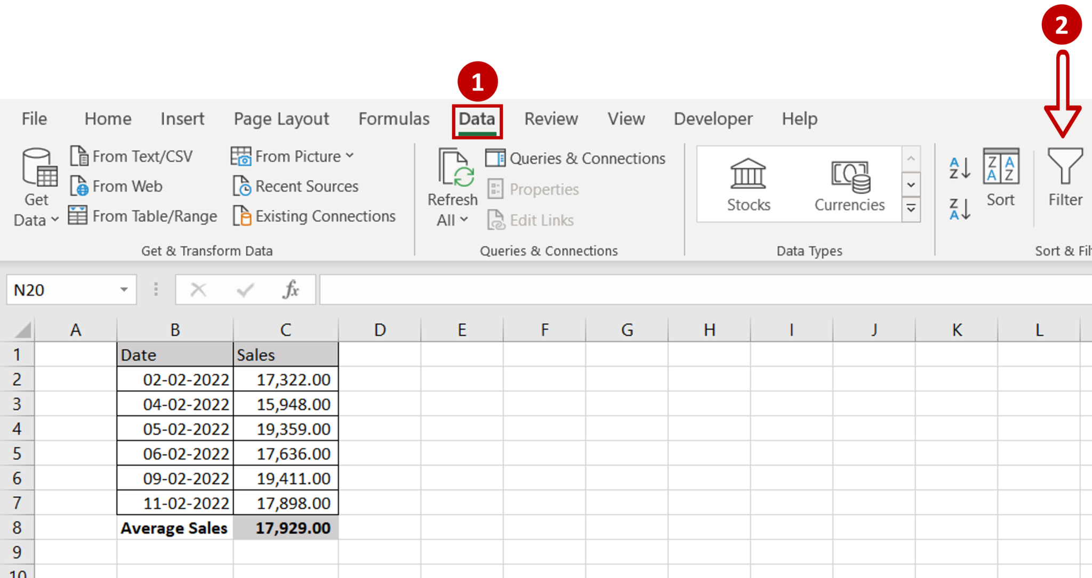Select cell with date 11-02-2022
This screenshot has height=578, width=1092.
(x=175, y=503)
